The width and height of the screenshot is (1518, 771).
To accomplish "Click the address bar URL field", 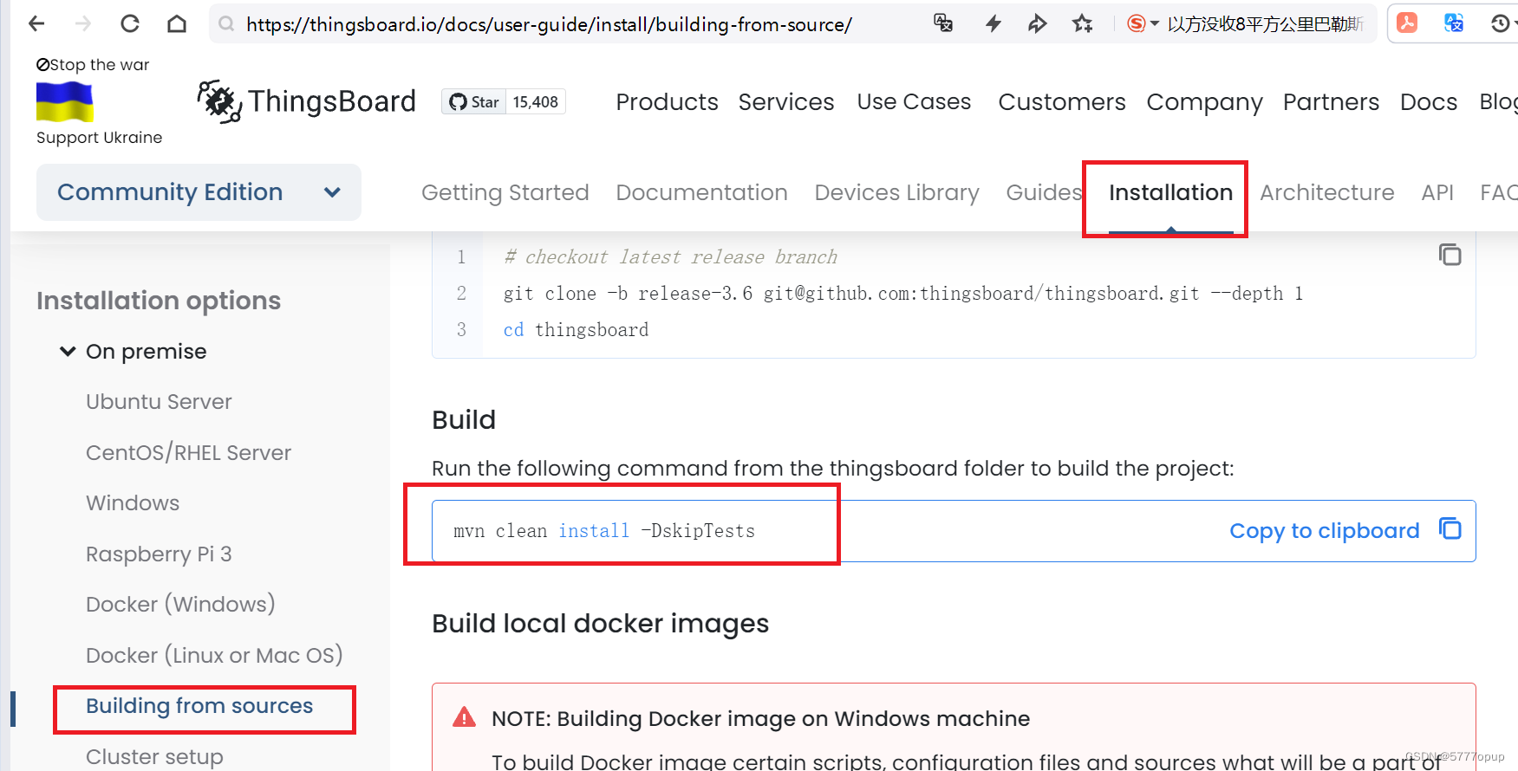I will tap(549, 24).
